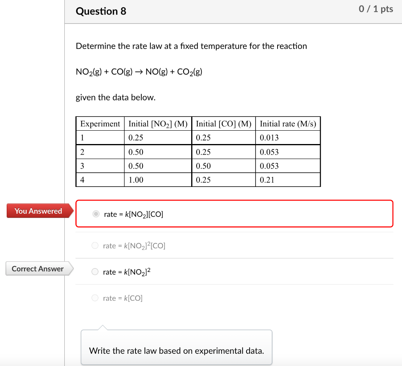
Task: Click experiment number 4 cell
Action: (100, 180)
